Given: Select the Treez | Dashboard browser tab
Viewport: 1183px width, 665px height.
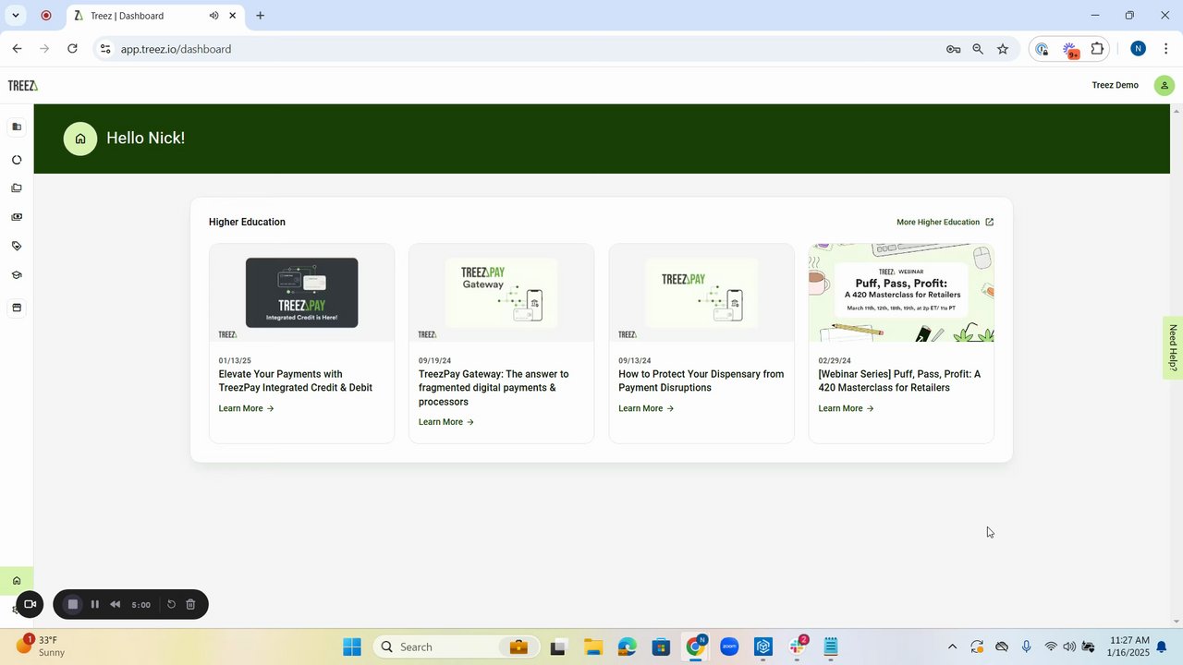Looking at the screenshot, I should coord(156,16).
